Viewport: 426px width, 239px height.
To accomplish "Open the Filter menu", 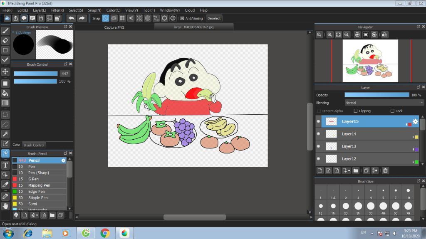I will pos(57,10).
